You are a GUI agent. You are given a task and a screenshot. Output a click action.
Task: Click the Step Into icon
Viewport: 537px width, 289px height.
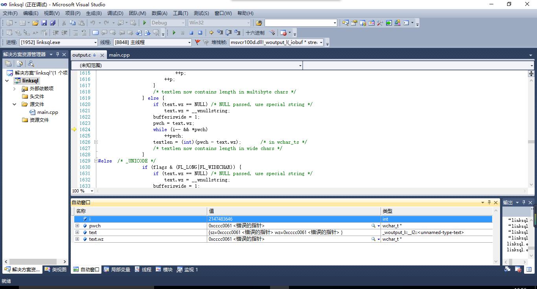tap(220, 33)
